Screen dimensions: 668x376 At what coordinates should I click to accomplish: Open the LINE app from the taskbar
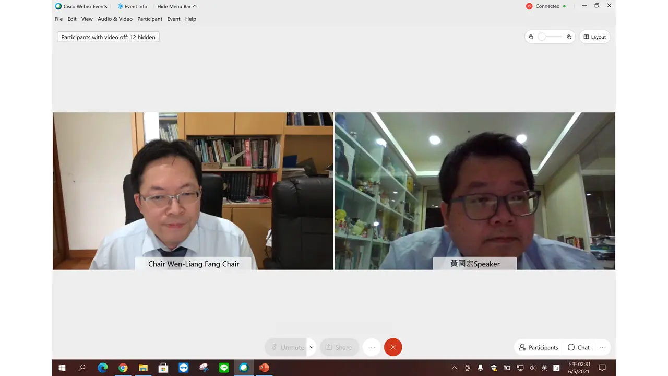224,368
